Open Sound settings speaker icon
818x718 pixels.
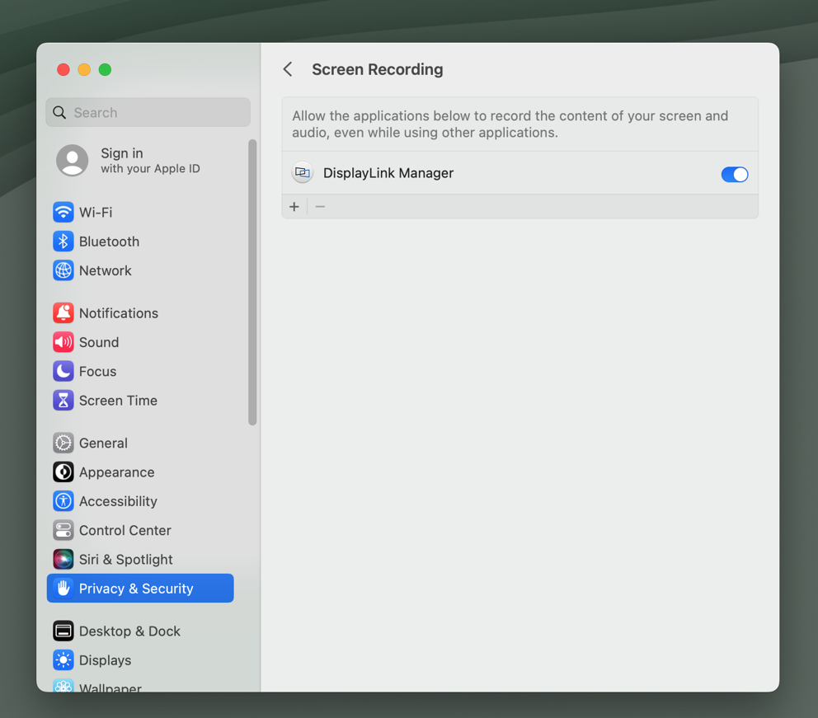click(63, 342)
